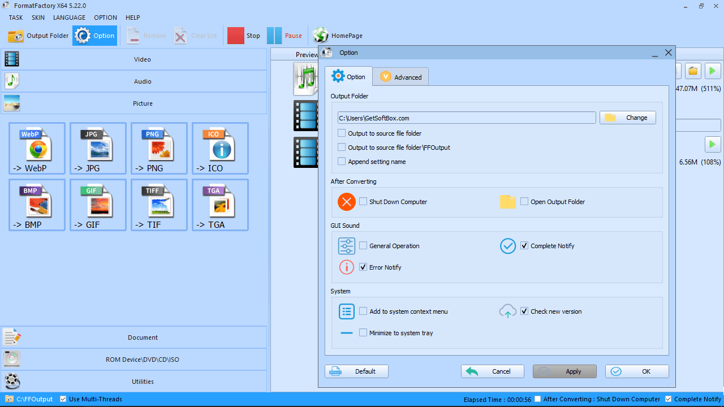Viewport: 724px width, 407px height.
Task: Cancel the Option dialog
Action: pyautogui.click(x=493, y=371)
